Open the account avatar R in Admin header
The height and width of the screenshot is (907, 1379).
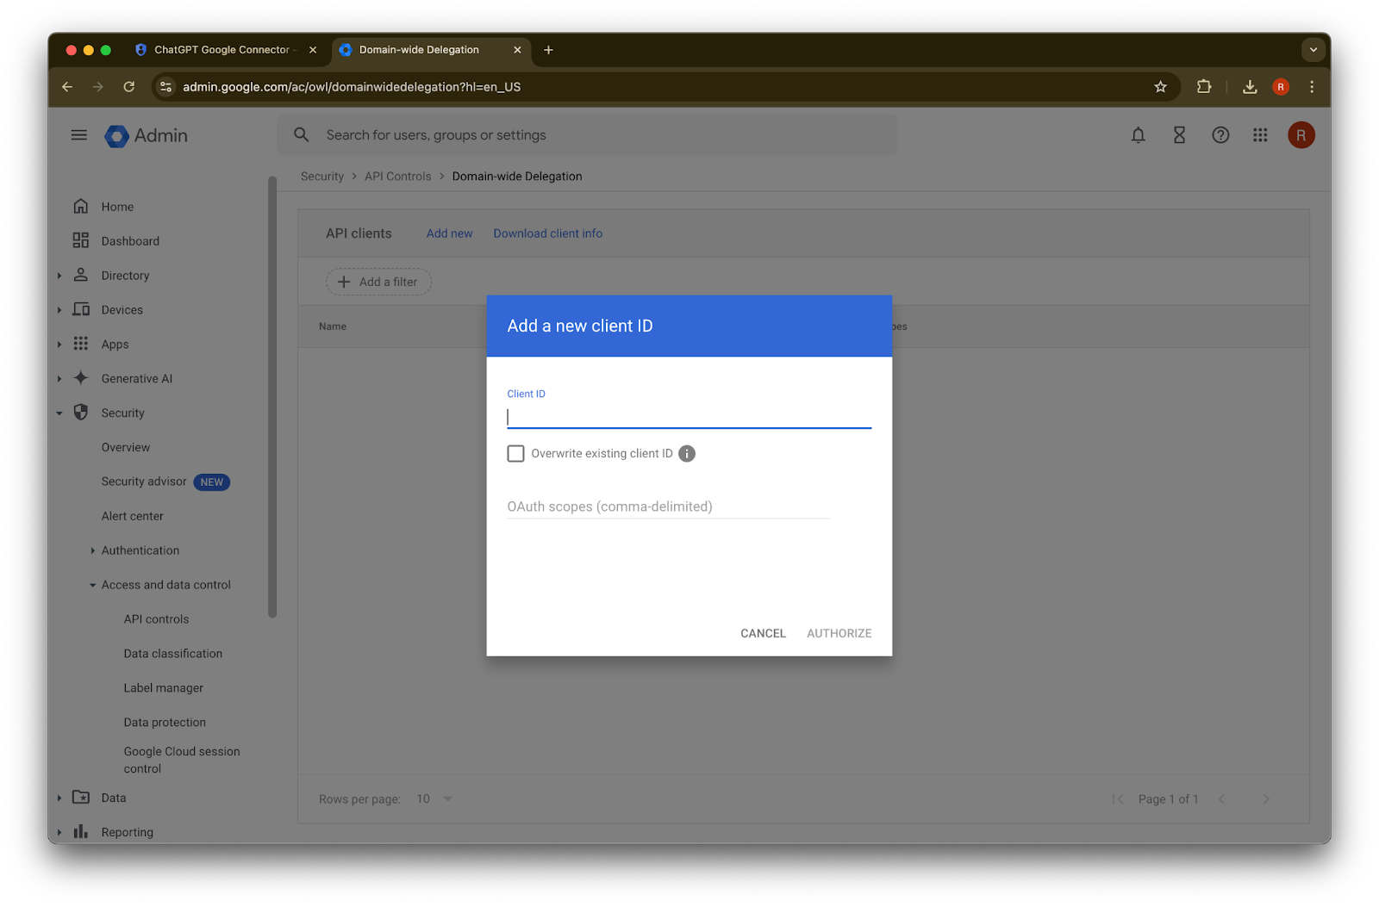(x=1301, y=135)
